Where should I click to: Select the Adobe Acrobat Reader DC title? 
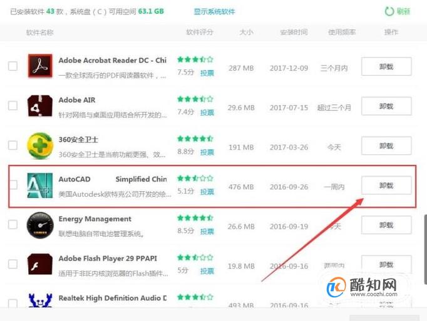pyautogui.click(x=113, y=61)
